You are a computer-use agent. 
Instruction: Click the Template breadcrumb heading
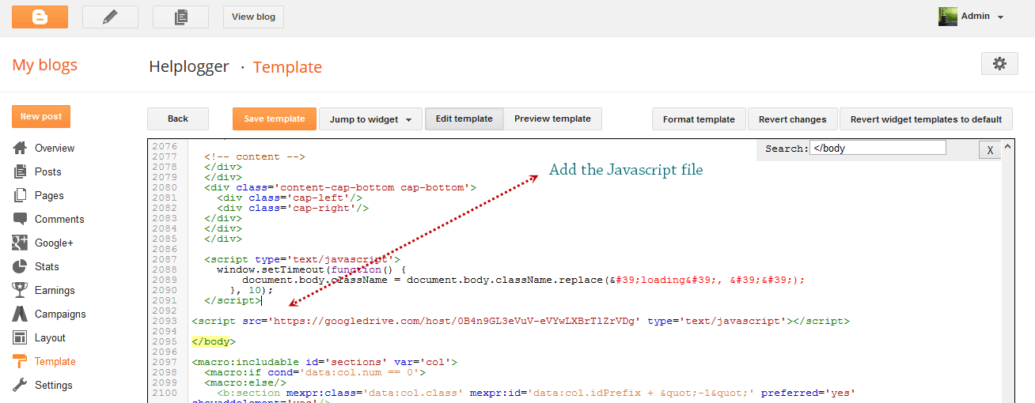pos(287,67)
